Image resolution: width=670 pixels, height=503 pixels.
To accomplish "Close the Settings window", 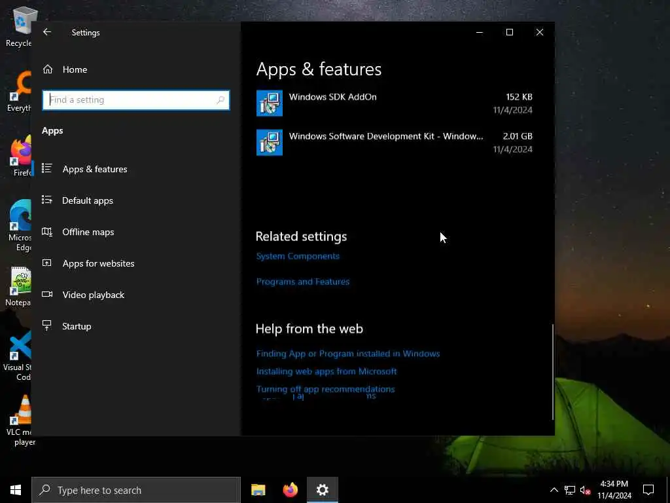I will coord(540,32).
